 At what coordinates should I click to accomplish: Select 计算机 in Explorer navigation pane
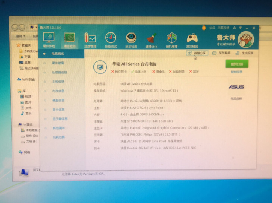[x=25, y=124]
